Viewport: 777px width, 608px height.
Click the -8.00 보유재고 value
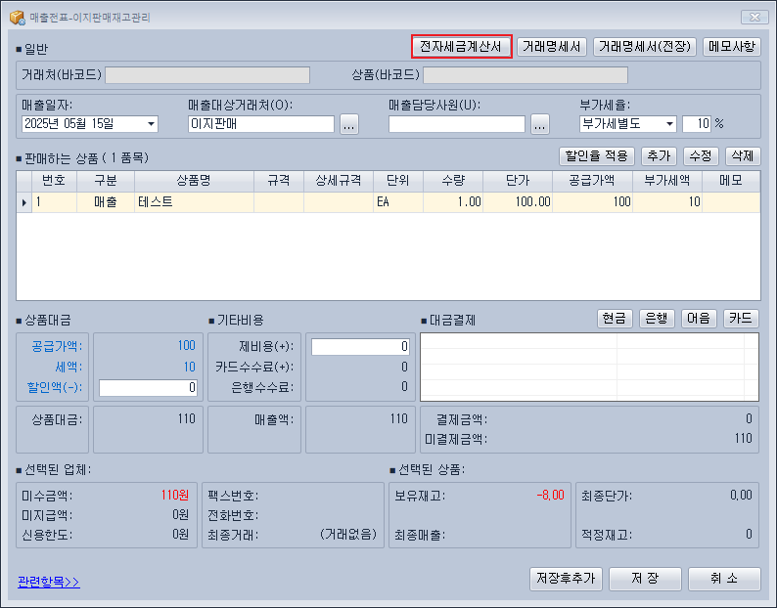(551, 496)
